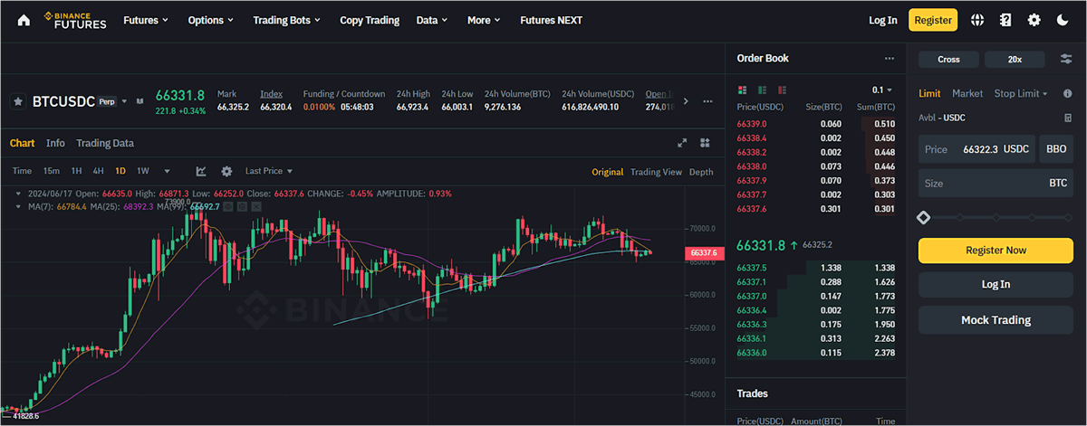This screenshot has height=426, width=1087.
Task: Show both buy and sell orders view
Action: tap(743, 90)
